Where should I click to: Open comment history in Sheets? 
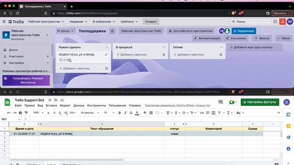click(220, 102)
